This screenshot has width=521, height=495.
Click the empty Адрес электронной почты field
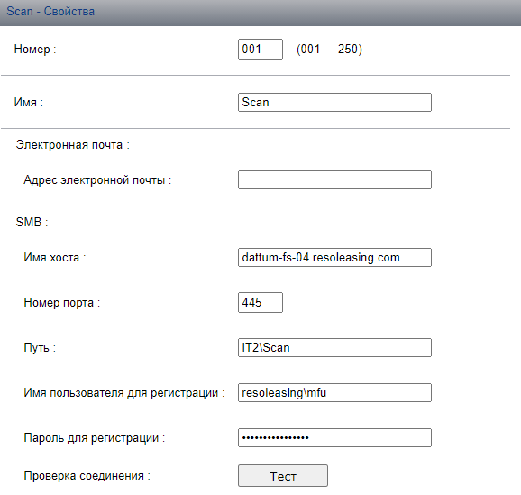[x=334, y=179]
